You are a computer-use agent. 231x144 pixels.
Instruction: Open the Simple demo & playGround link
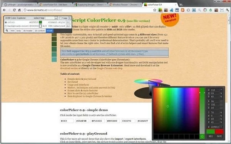[82, 79]
